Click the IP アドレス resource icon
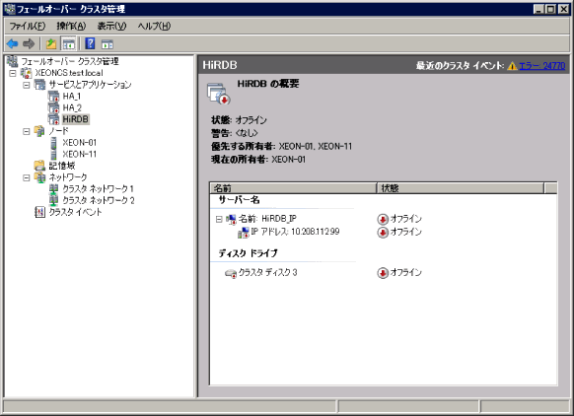Screen dimensions: 574x416 pyautogui.click(x=243, y=232)
